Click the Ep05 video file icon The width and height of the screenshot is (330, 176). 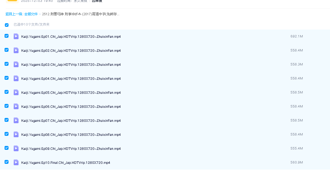16,93
